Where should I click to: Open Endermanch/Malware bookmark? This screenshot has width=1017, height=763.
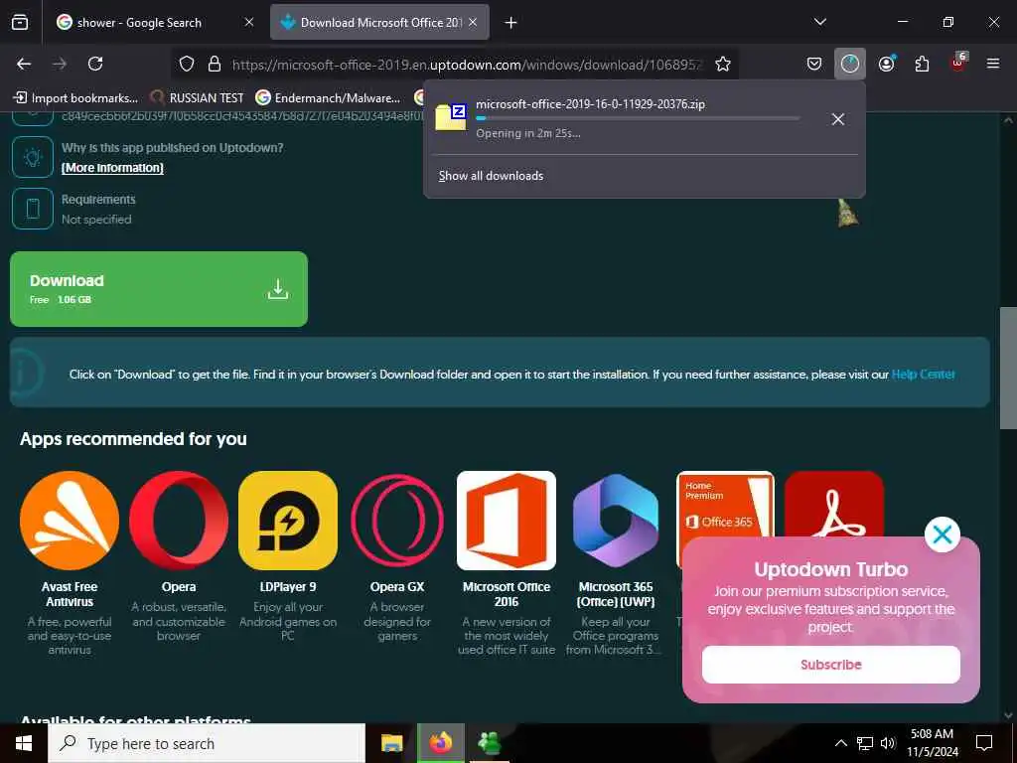pos(328,98)
